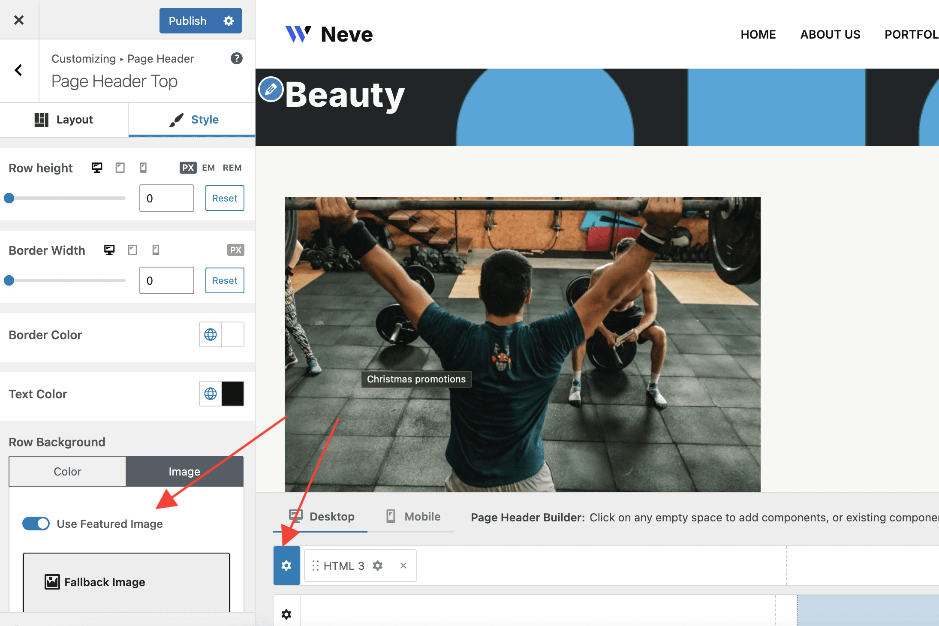939x626 pixels.
Task: Click Text Color global colors globe
Action: click(211, 394)
